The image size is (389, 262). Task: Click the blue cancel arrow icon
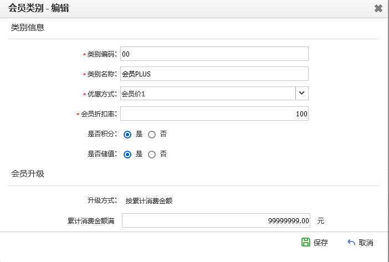(351, 242)
